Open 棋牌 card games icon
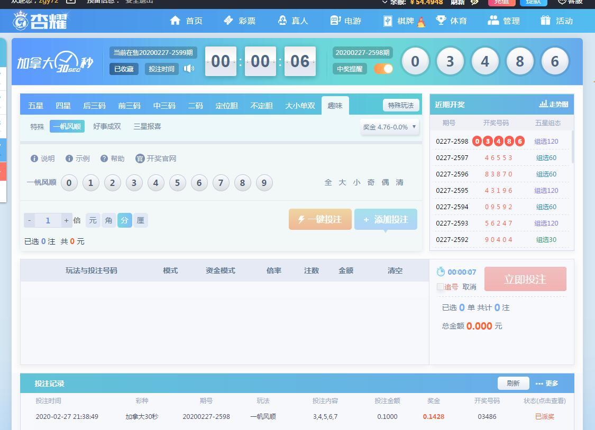 point(388,21)
